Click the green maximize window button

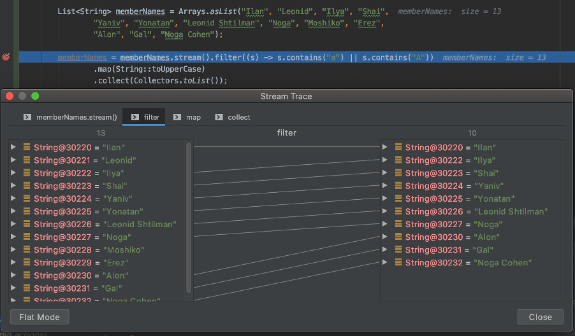35,96
